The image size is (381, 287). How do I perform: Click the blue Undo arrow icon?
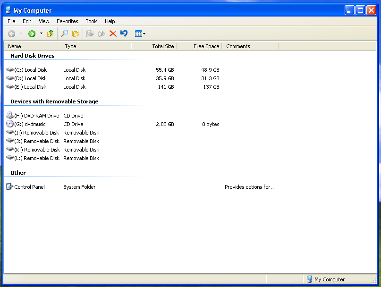tap(124, 34)
